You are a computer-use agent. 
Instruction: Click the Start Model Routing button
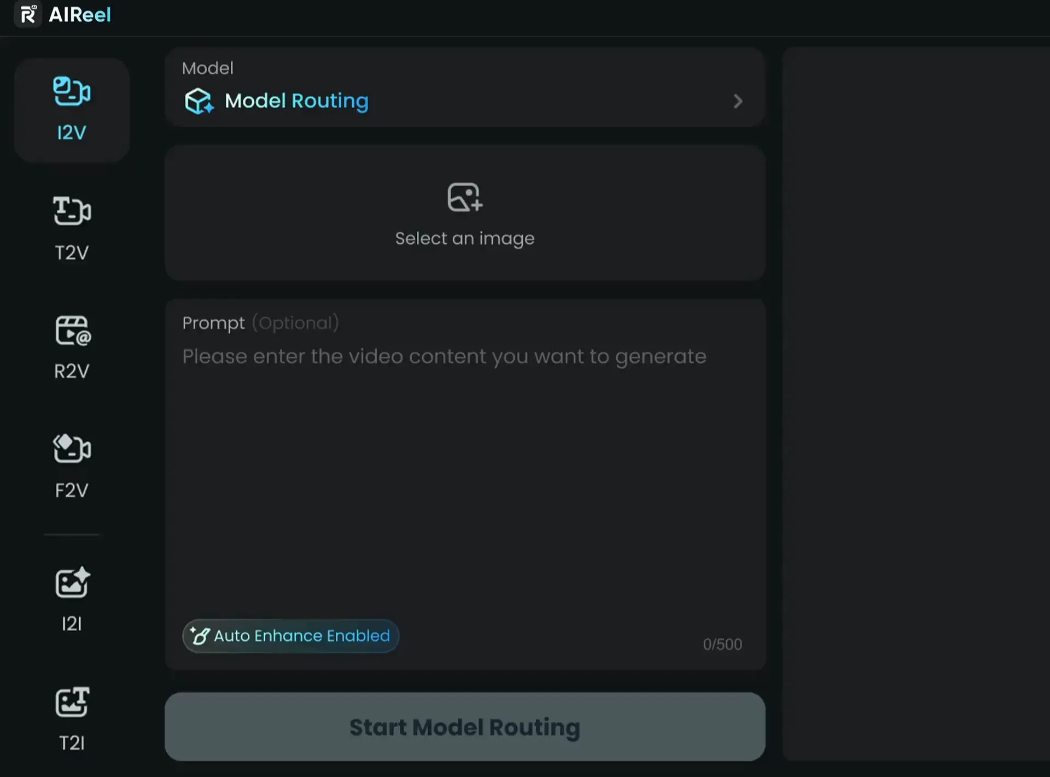(x=465, y=727)
